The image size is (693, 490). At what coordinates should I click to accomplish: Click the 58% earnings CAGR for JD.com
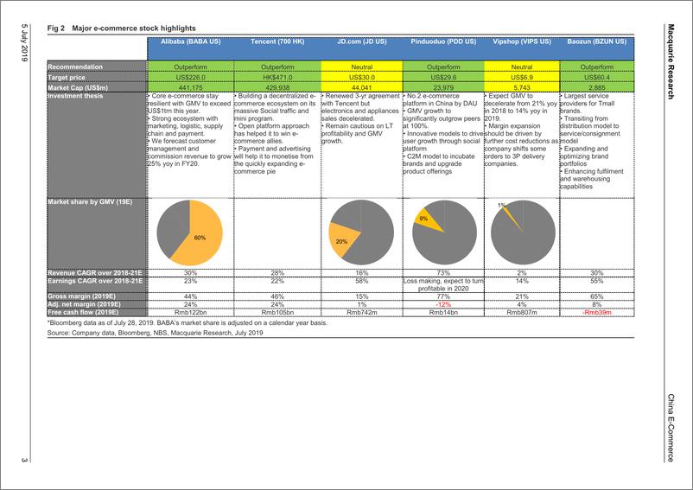(361, 281)
